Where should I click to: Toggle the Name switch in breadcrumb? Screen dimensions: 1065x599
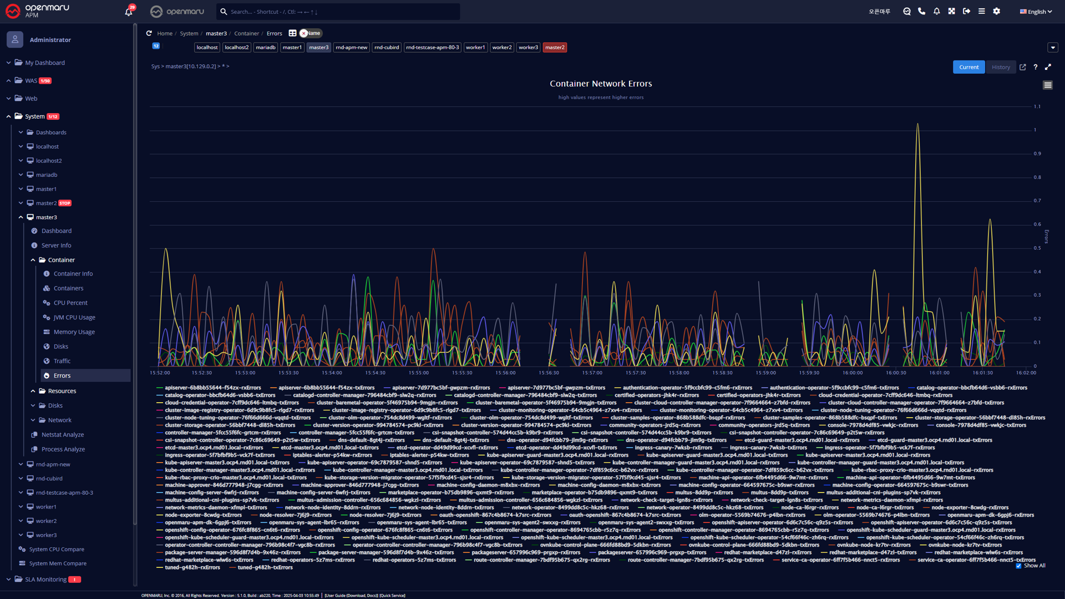[311, 33]
